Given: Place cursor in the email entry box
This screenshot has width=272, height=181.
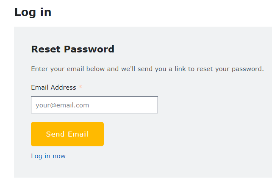Looking at the screenshot, I should [x=94, y=105].
